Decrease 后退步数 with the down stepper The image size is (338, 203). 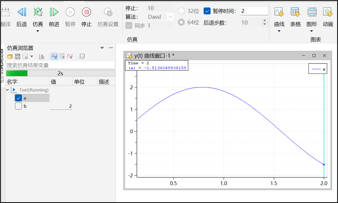pyautogui.click(x=265, y=24)
